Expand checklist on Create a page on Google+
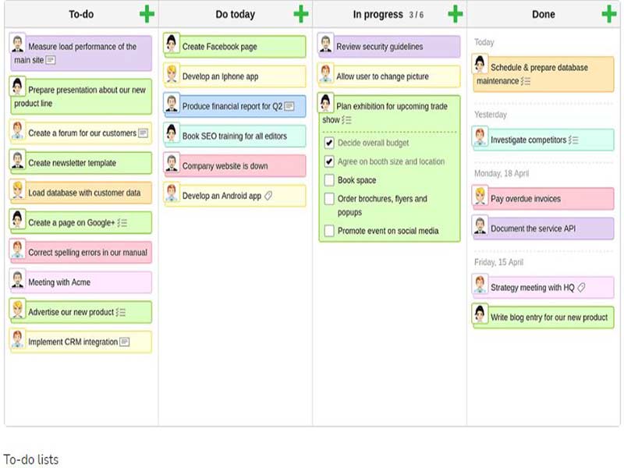This screenshot has height=468, width=624. 122,223
